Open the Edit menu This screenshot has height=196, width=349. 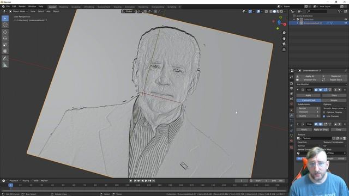tap(14, 7)
